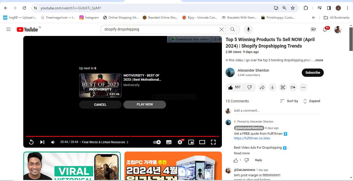Screen dimensions: 353x181
Task: Click the address bar URL
Action: coord(71,8)
